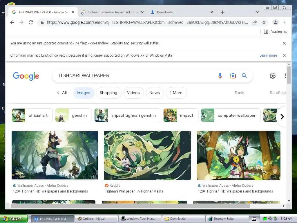Open the Google options dots beside the gear
This screenshot has width=297, height=223.
coord(285,76)
